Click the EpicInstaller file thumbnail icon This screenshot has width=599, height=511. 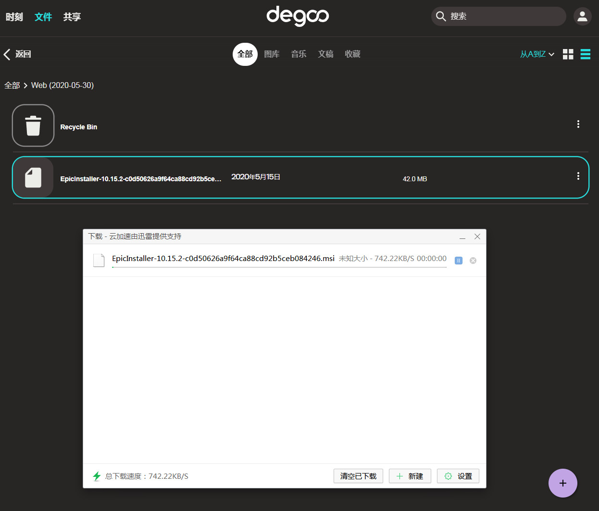(x=33, y=177)
